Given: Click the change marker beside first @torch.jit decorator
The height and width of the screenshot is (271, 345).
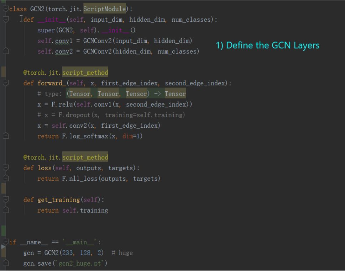Looking at the screenshot, I should (x=4, y=72).
